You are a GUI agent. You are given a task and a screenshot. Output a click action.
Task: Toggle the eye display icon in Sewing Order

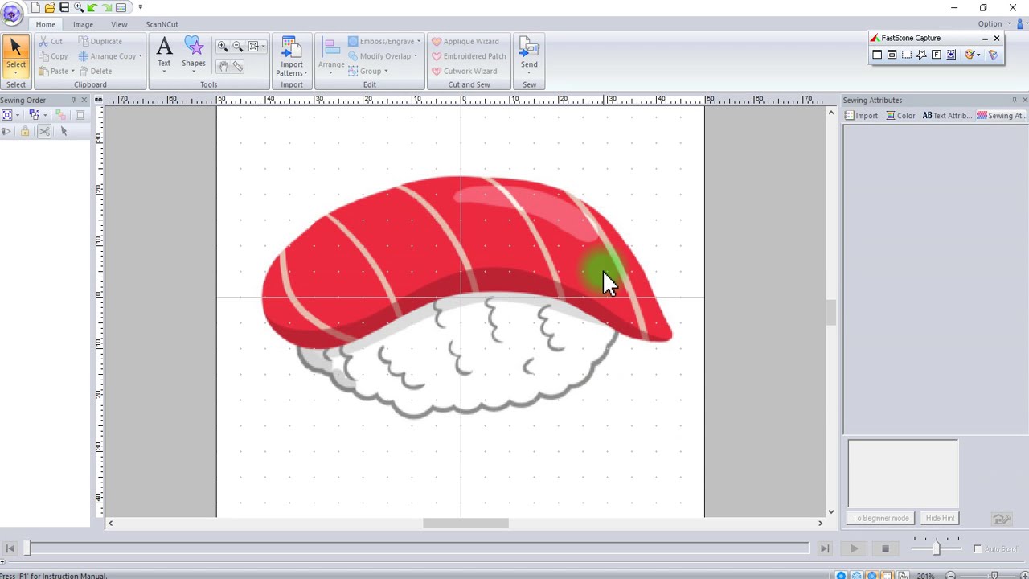[6, 132]
